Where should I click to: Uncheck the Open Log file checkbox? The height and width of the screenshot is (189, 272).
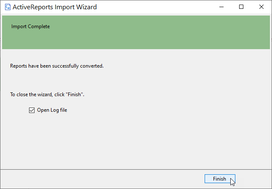[32, 110]
